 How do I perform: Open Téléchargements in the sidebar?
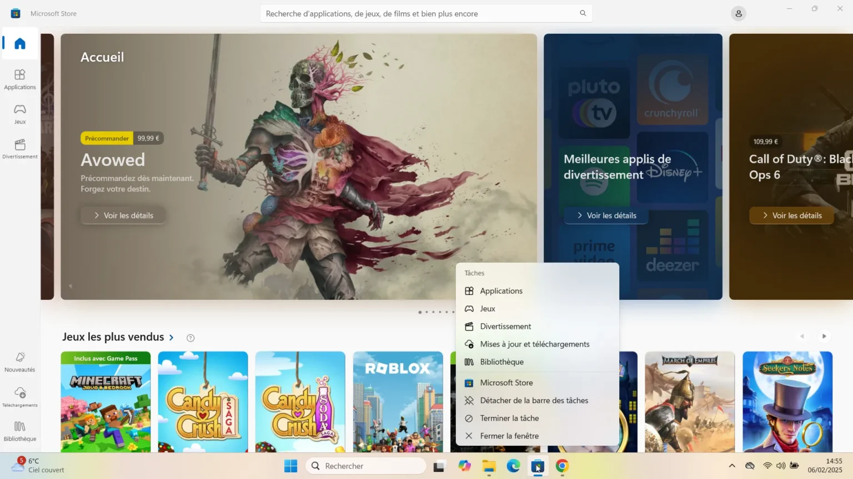[x=20, y=397]
